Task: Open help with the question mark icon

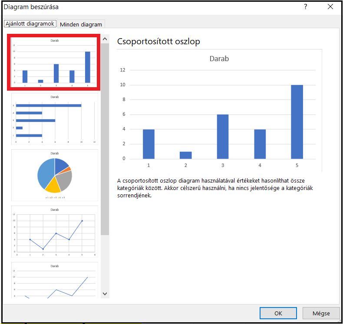Action: [306, 7]
